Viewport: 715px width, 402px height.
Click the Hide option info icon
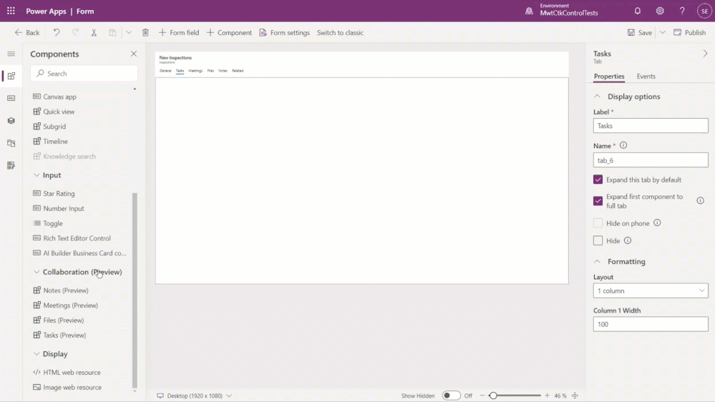(628, 240)
